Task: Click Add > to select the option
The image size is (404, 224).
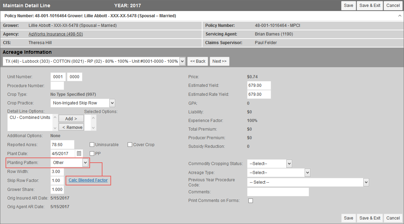Action: click(71, 119)
